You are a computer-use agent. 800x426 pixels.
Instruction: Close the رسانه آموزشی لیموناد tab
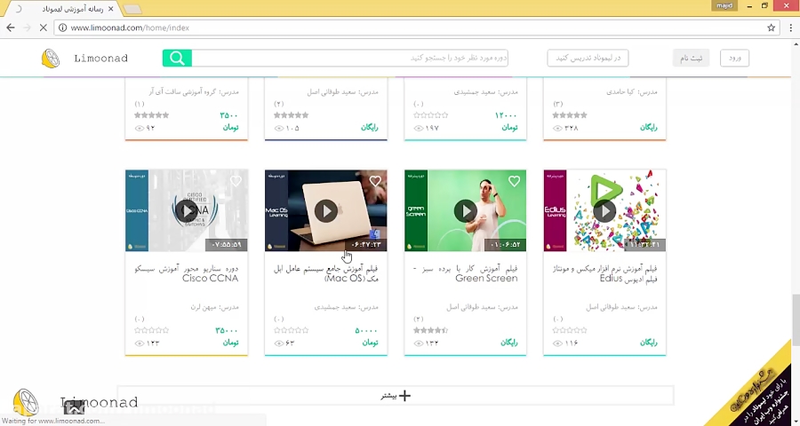pyautogui.click(x=111, y=9)
